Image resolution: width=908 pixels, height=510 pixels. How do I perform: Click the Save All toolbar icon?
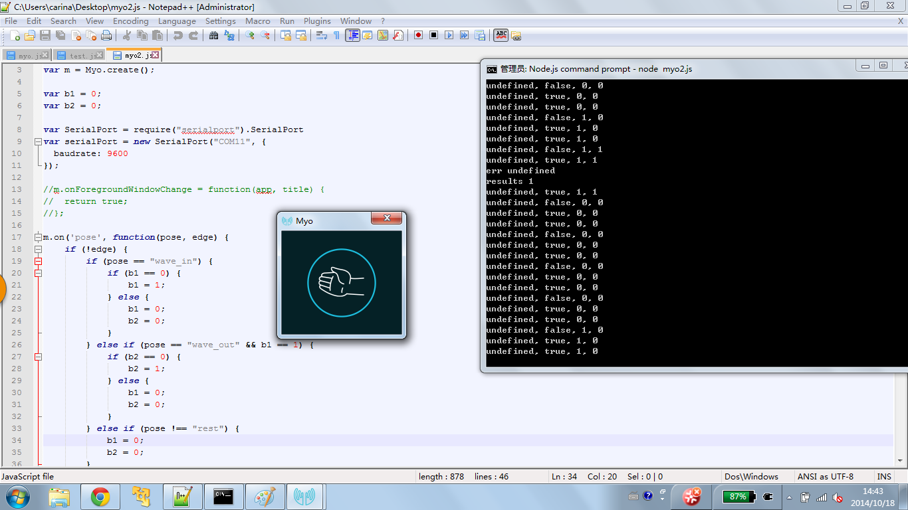click(60, 35)
